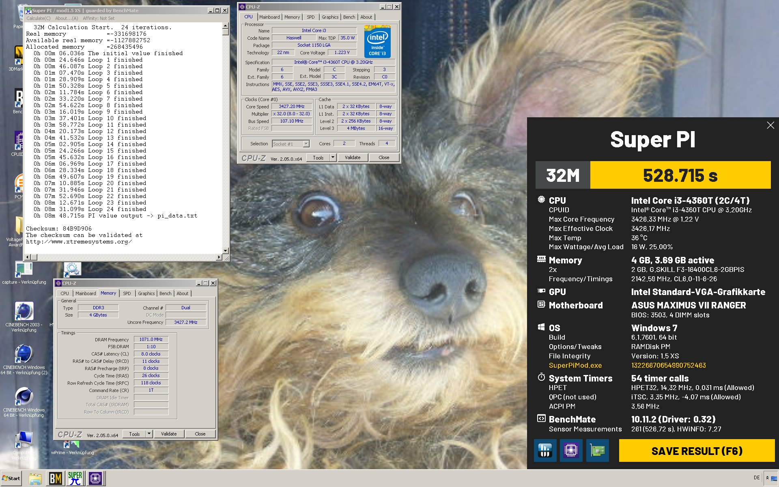Open the Windows Explorer taskbar folder icon
This screenshot has width=779, height=487.
[x=35, y=478]
